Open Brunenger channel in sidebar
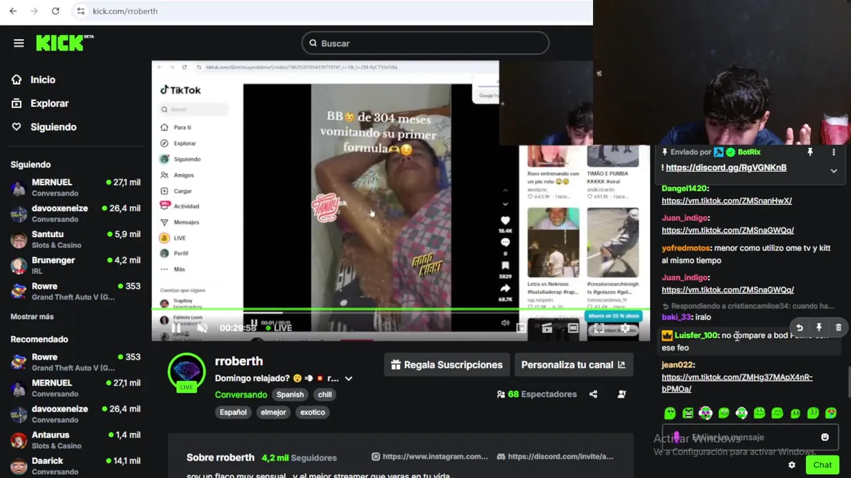The width and height of the screenshot is (851, 478). coord(75,266)
